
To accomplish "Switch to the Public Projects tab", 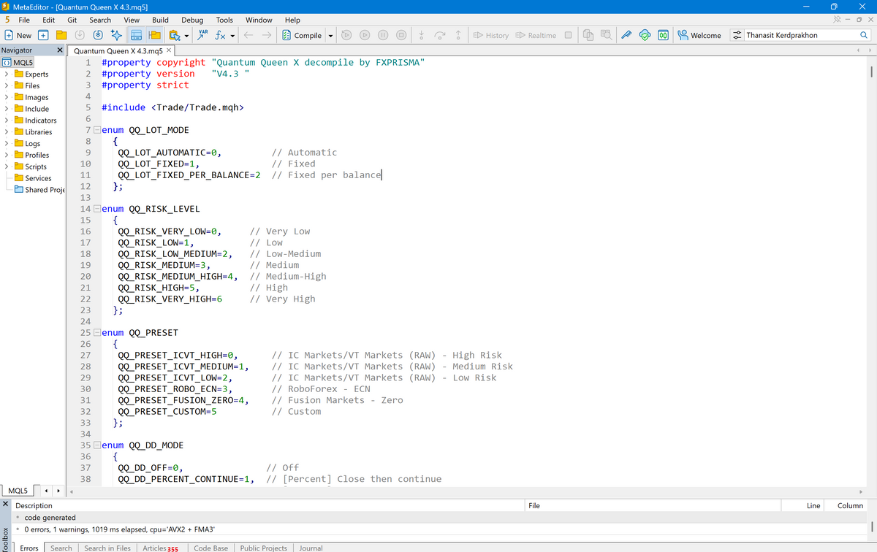I will tap(264, 548).
